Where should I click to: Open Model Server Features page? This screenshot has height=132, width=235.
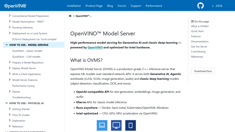point(25,80)
